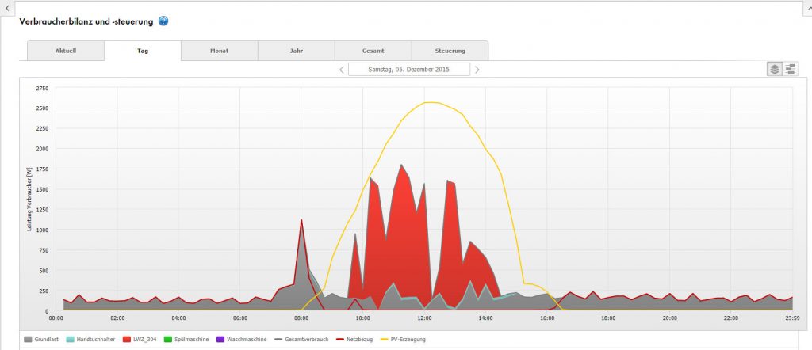Screen dimensions: 812x350
Task: Switch to stacked layers chart view
Action: pos(775,69)
